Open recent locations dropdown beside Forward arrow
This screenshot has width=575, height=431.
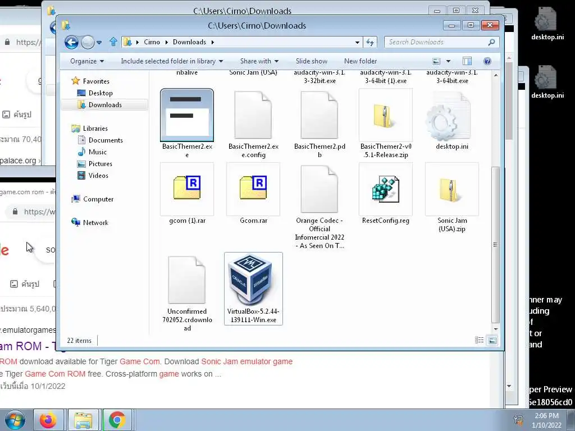[99, 43]
